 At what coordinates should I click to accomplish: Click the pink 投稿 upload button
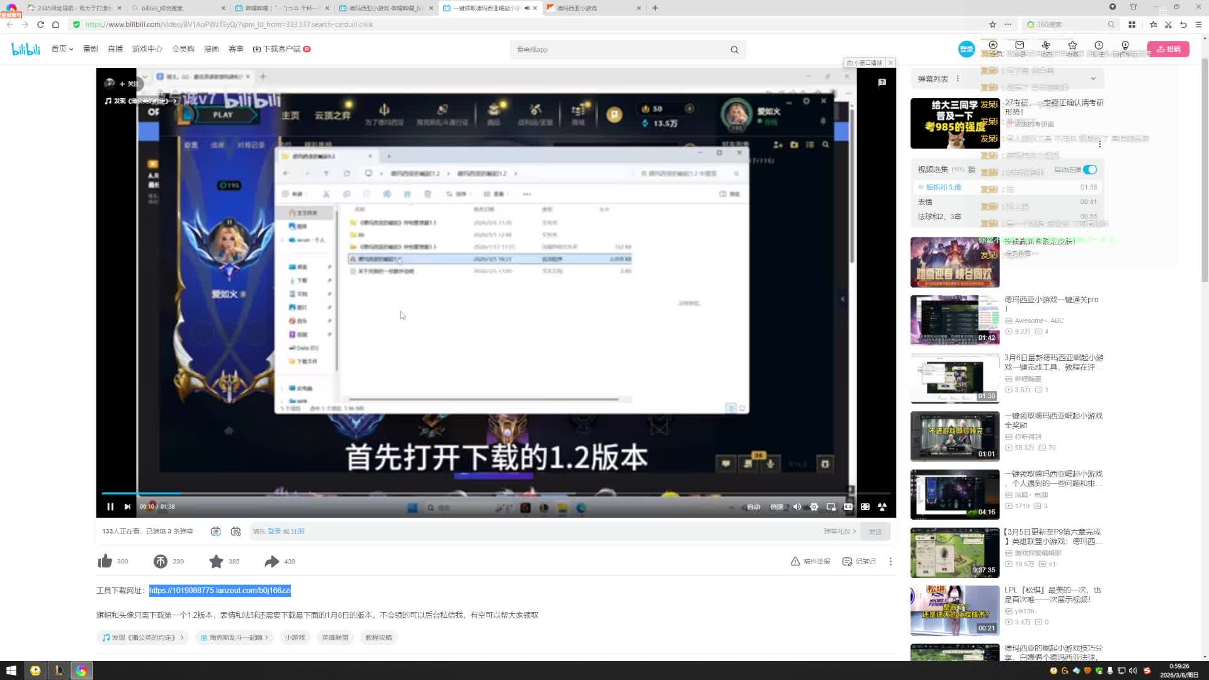(x=1168, y=49)
